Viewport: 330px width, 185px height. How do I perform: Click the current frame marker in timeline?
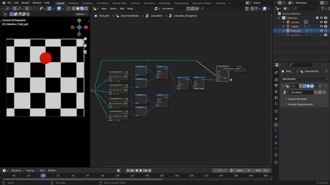(x=43, y=176)
